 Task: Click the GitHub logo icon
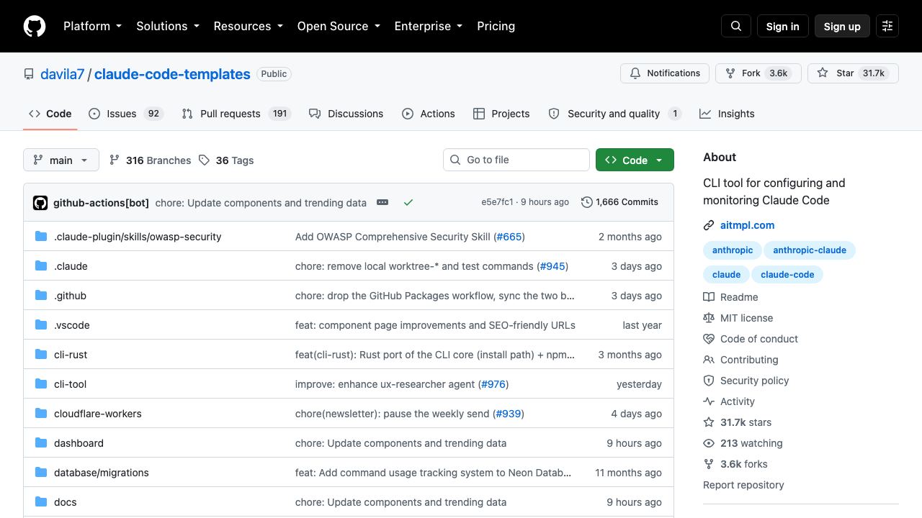coord(35,26)
